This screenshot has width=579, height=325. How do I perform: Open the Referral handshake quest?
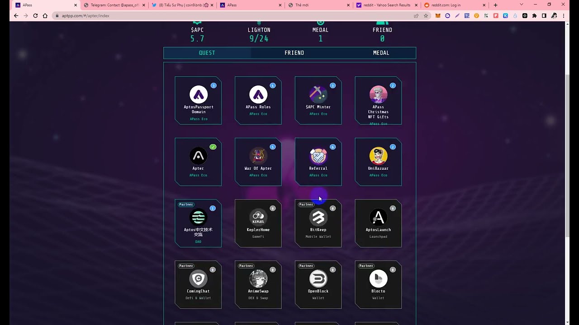tap(318, 162)
